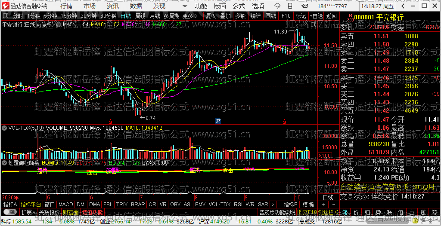Add an indicator pane with plus icon
Screen dimensions: 441x226
[323, 205]
